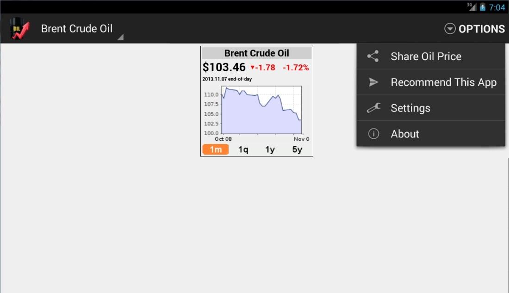Tap the 3G signal strength icon
Screen dimensions: 509x293
tap(472, 7)
